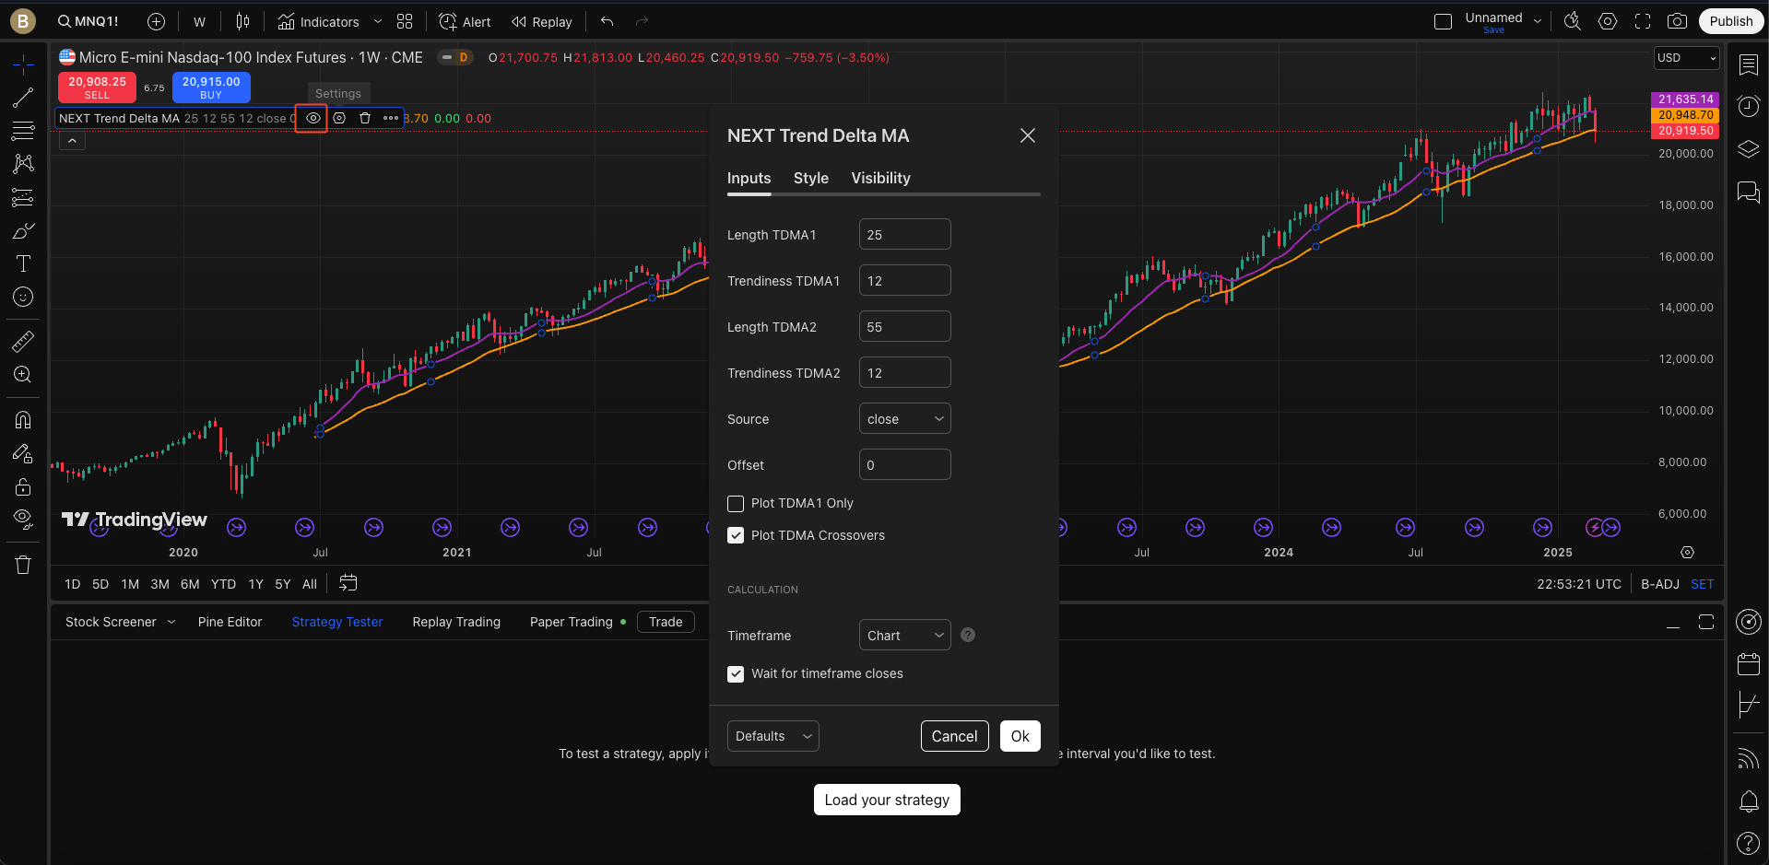Enable the Plot TDMA1 Only checkbox
The image size is (1769, 865).
(736, 504)
